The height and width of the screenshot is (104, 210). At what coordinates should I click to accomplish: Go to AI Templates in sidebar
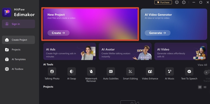(18, 59)
